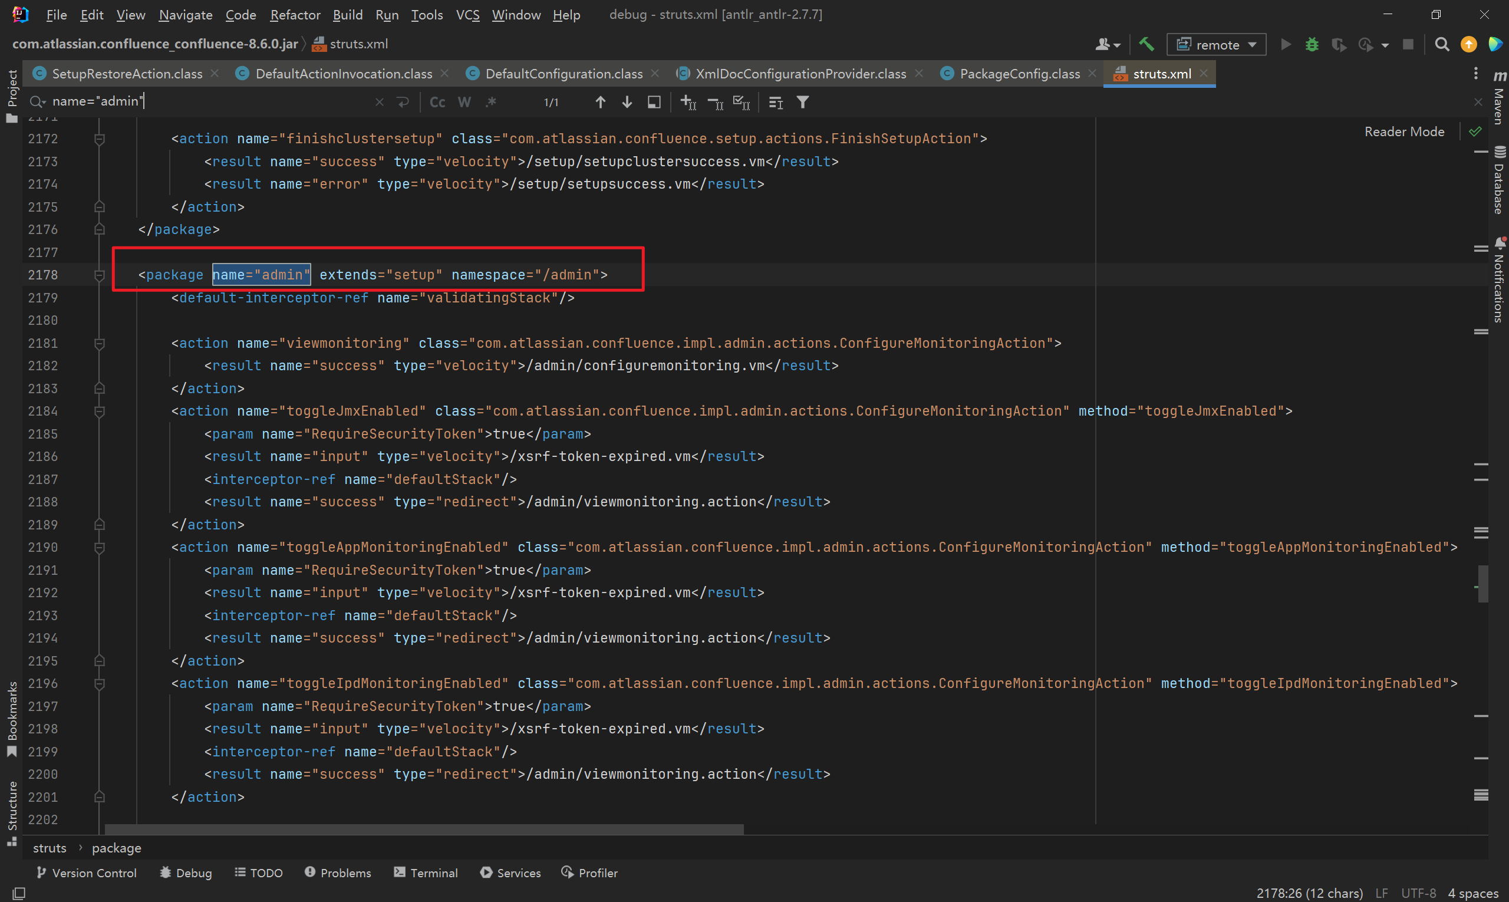Switch to SetupRestoreAction.class tab
1509x902 pixels.
pos(127,74)
